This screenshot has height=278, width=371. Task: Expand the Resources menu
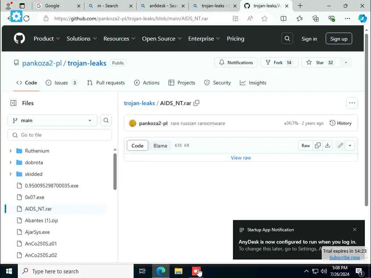(119, 38)
